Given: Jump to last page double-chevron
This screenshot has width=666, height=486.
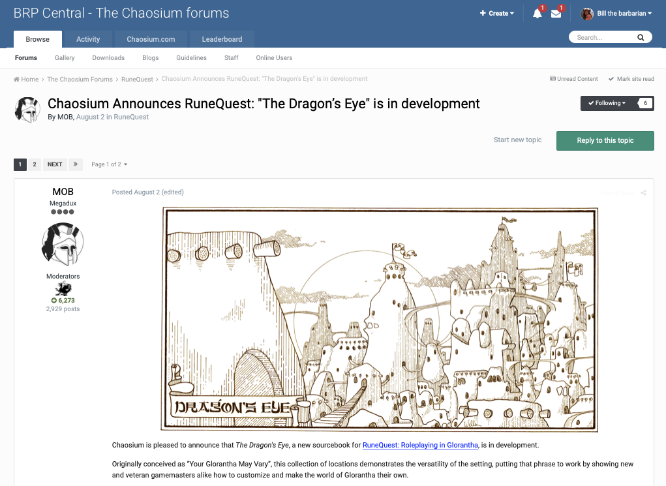Looking at the screenshot, I should [75, 164].
